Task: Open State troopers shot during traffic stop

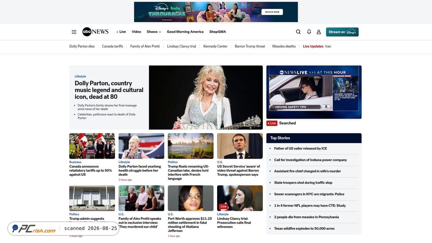Action: click(x=303, y=183)
